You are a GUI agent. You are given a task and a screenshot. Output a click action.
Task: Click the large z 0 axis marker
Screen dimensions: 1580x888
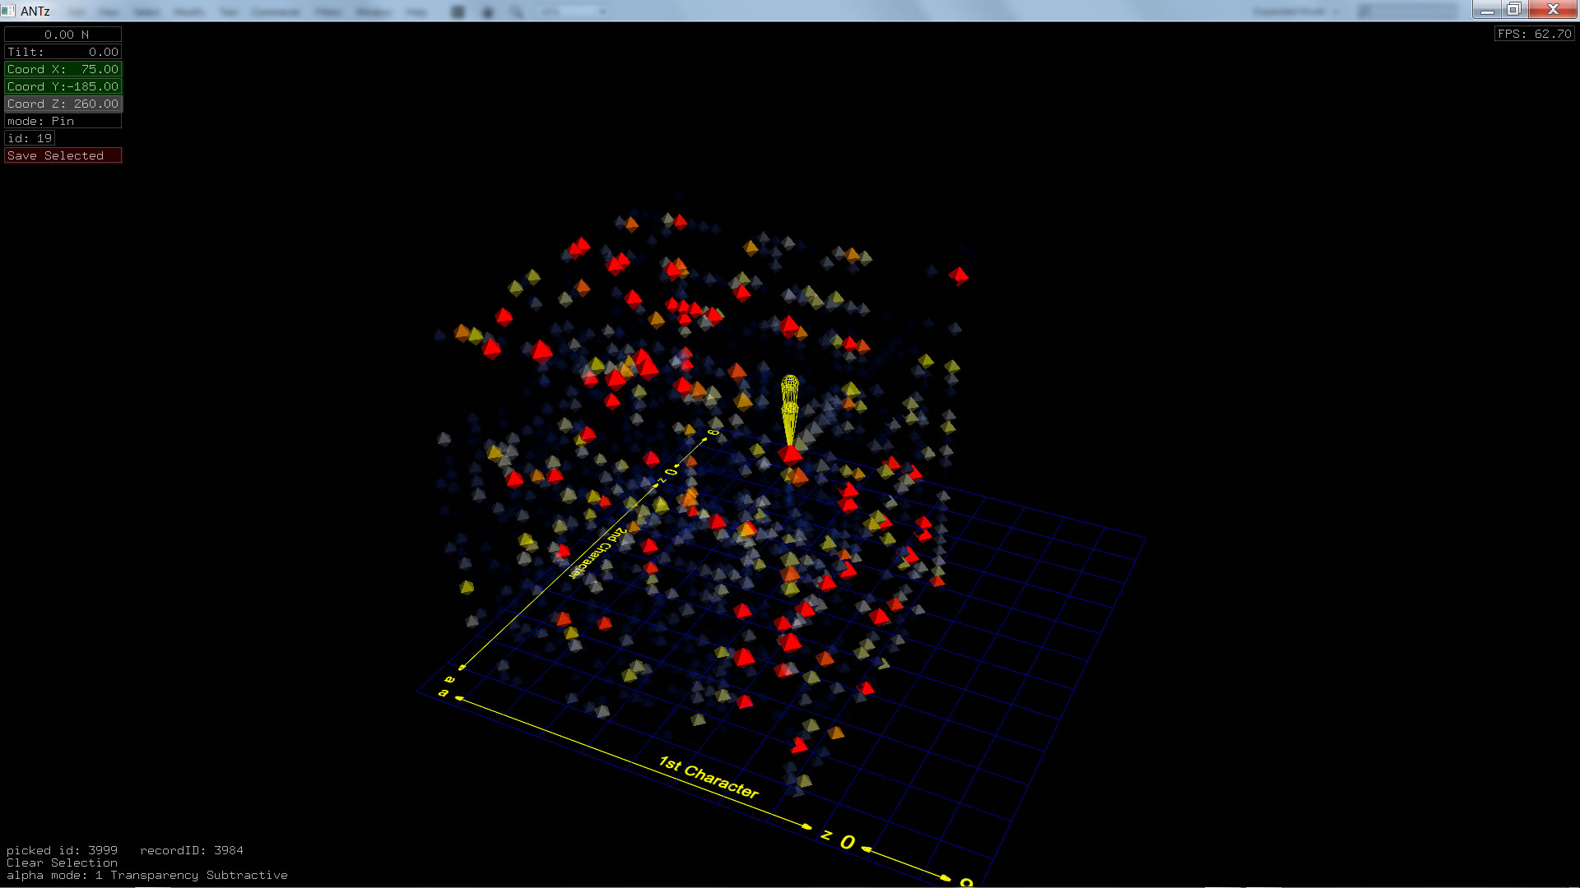click(839, 839)
